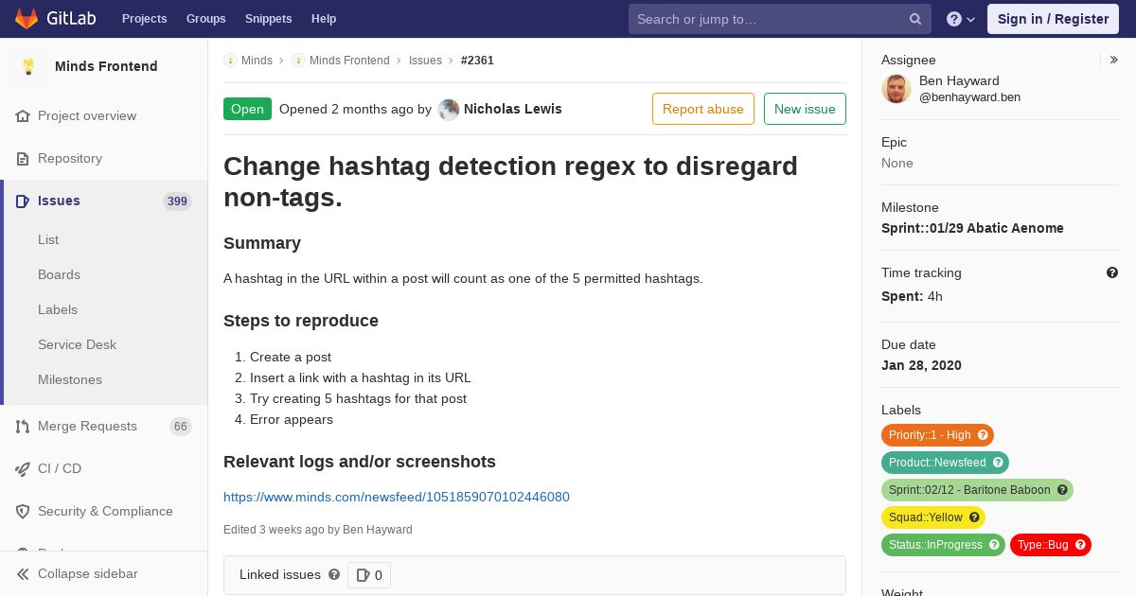Image resolution: width=1136 pixels, height=596 pixels.
Task: Click the Minds breadcrumb link
Action: 257,61
